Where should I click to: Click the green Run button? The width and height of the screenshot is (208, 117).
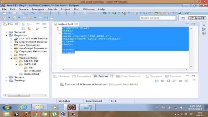point(114,13)
